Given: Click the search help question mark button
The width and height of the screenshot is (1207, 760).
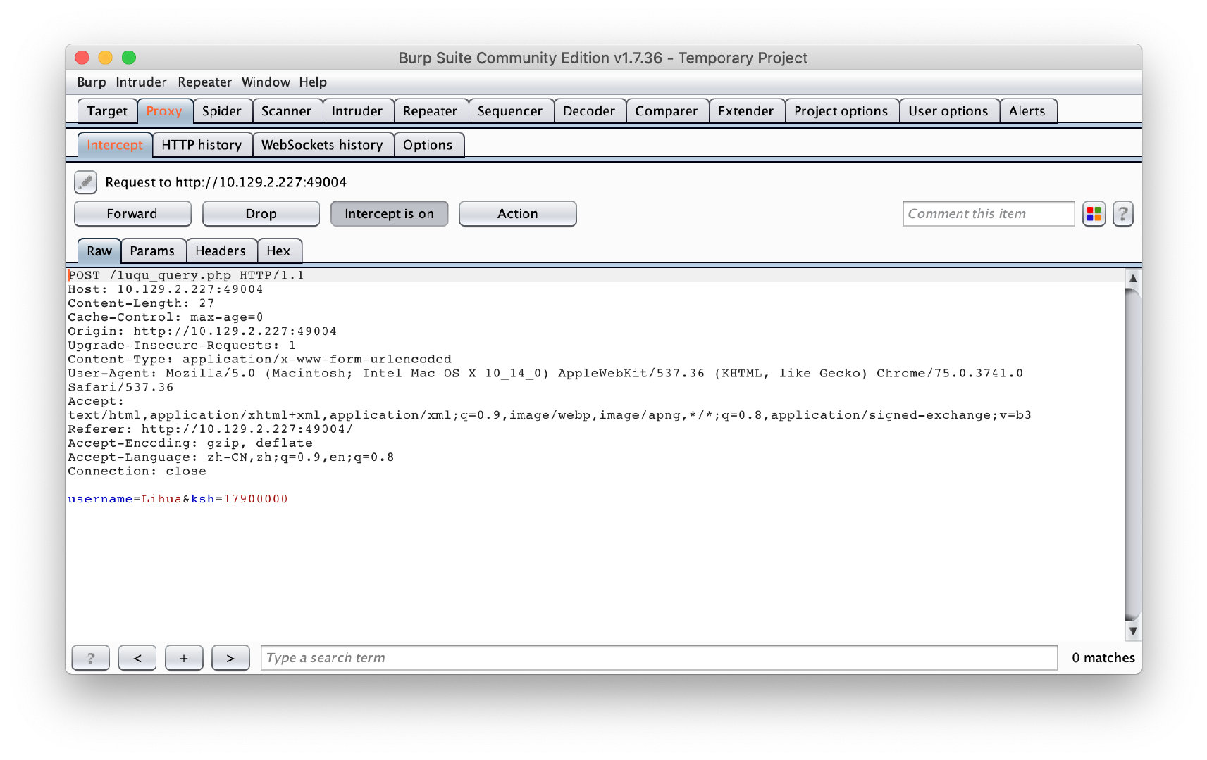Looking at the screenshot, I should 91,658.
